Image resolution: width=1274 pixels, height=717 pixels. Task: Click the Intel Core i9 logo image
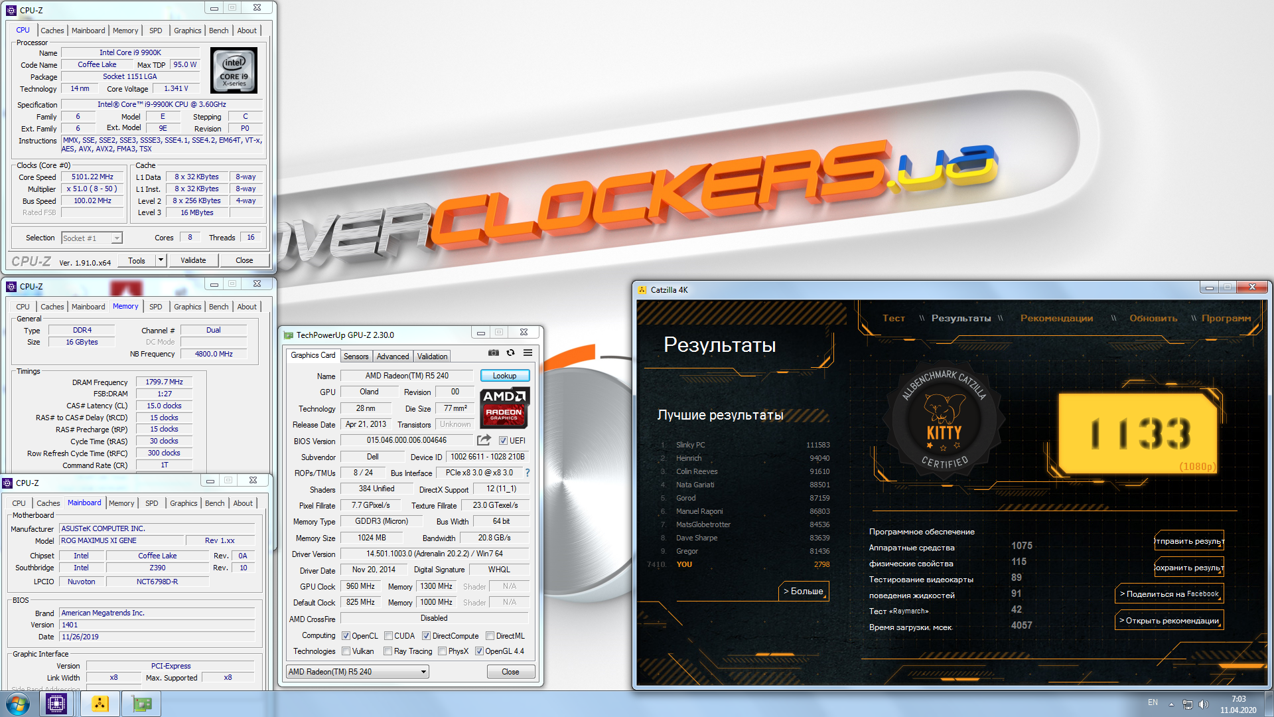click(x=234, y=70)
